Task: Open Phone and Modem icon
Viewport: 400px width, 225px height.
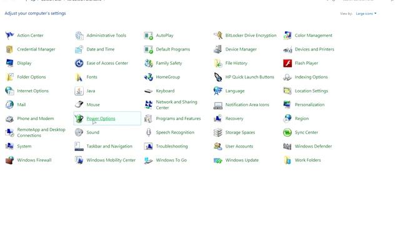Action: click(x=10, y=118)
